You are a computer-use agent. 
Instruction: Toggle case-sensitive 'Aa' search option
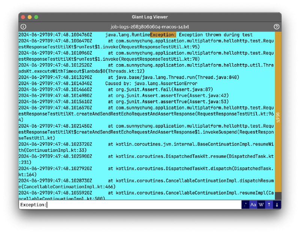[253, 205]
